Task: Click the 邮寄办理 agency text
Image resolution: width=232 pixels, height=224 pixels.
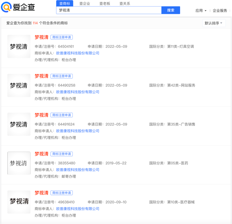Action: tap(69, 176)
